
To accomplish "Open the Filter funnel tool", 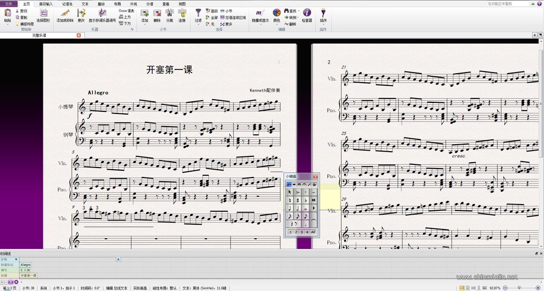I will point(198,13).
